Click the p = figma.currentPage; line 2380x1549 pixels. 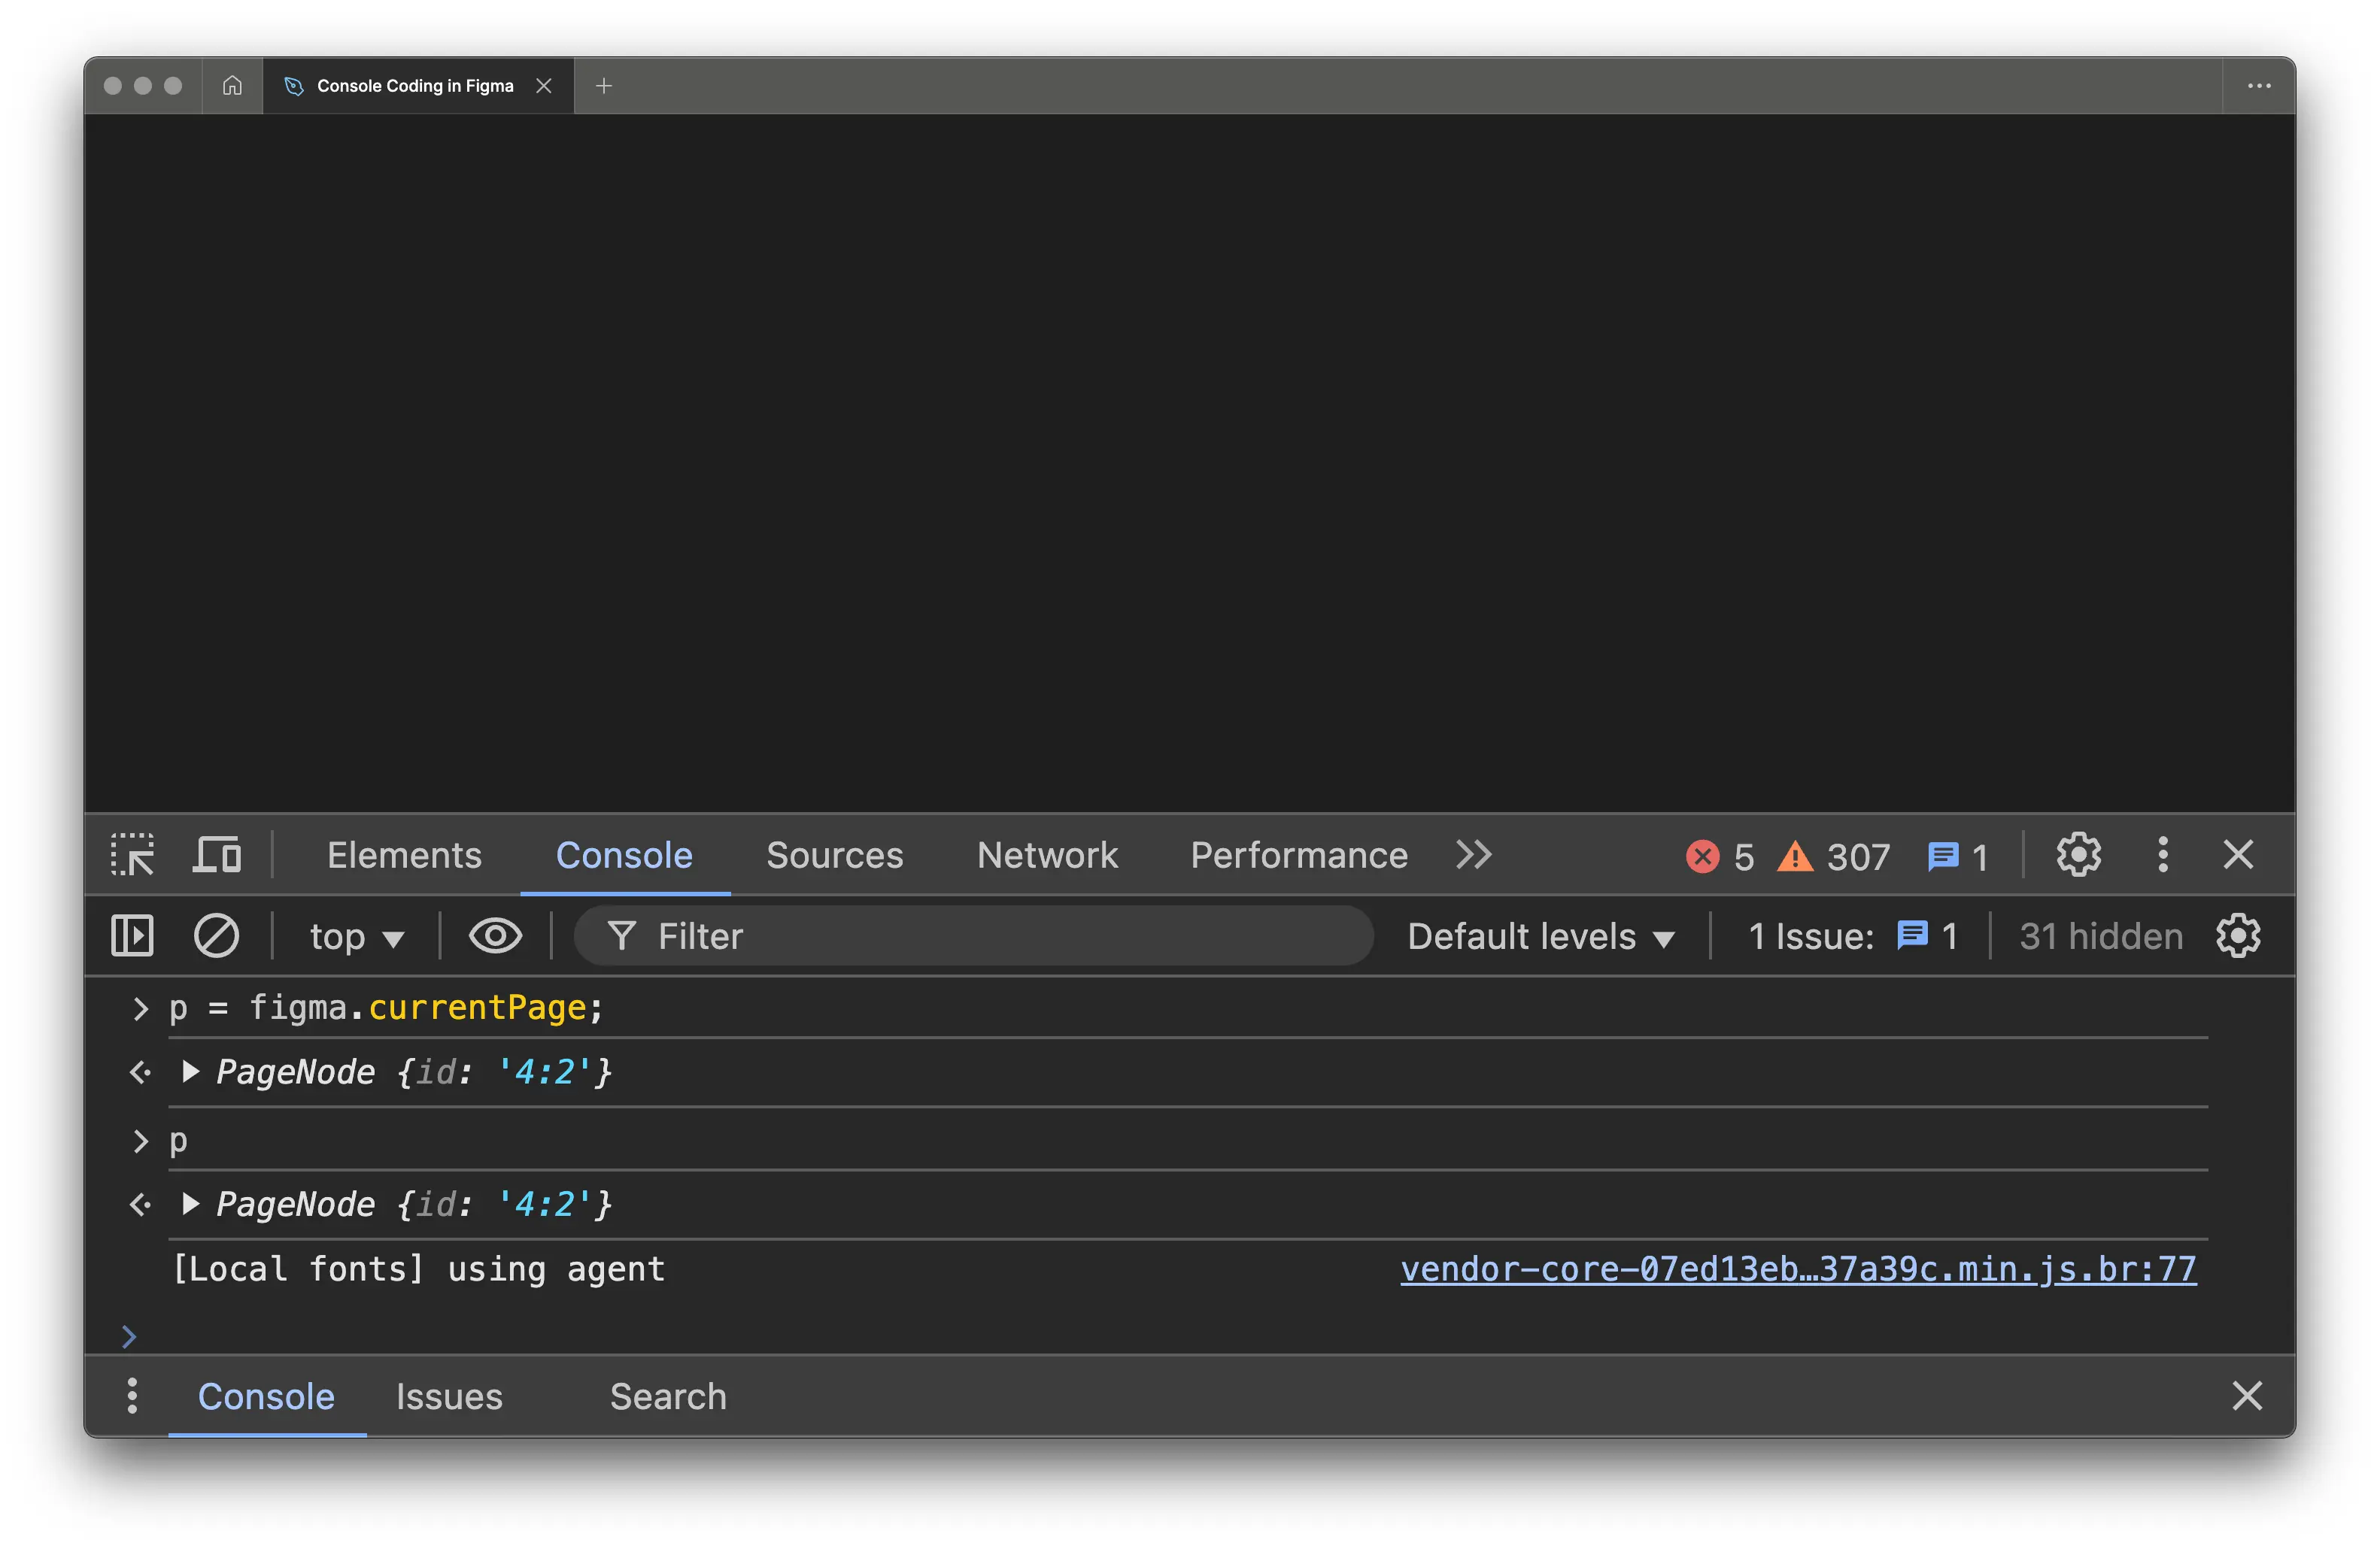[x=386, y=1008]
